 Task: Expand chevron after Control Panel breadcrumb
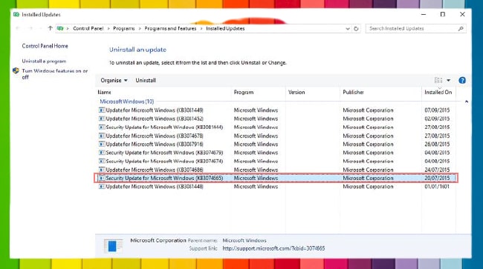108,29
